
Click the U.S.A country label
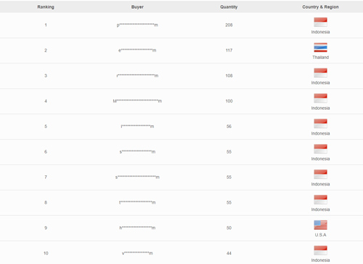click(x=320, y=235)
